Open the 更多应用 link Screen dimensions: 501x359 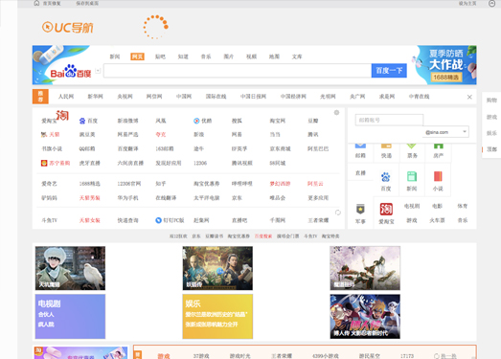pos(318,198)
